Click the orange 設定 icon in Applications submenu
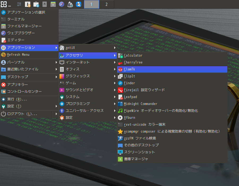 pos(62,117)
